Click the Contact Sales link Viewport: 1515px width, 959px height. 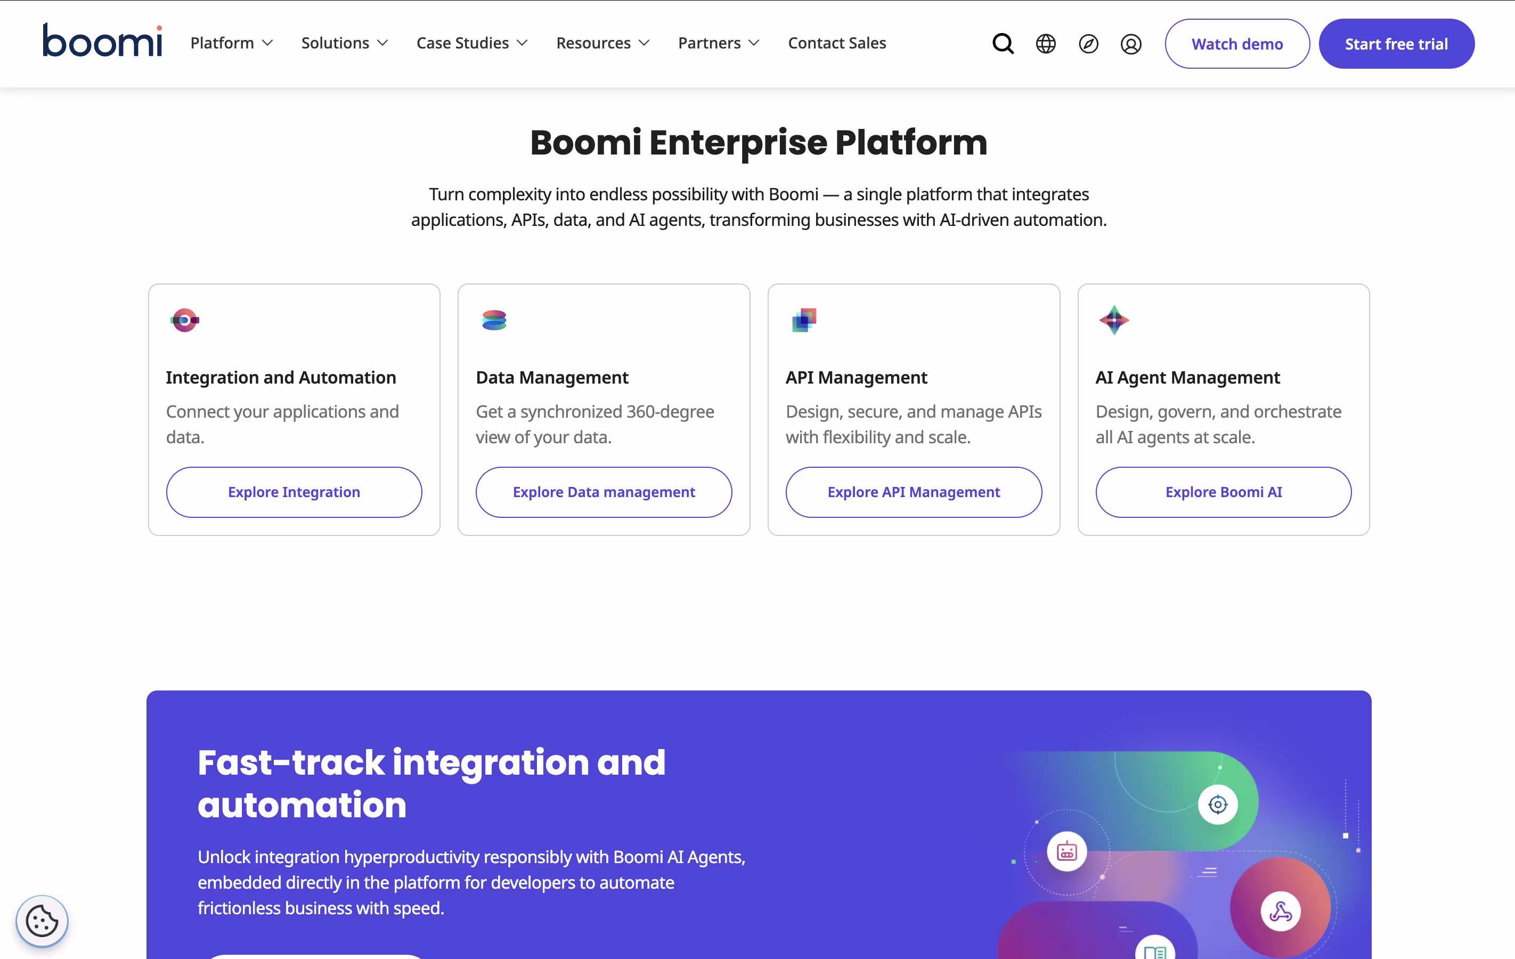[837, 43]
